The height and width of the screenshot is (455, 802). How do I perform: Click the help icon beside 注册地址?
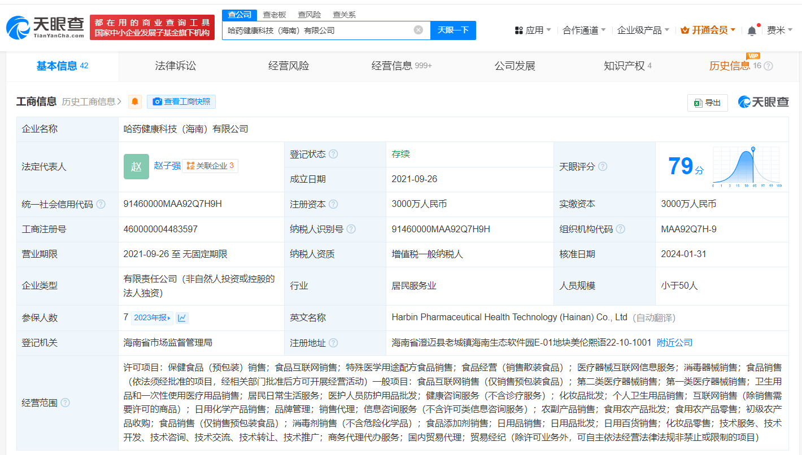[x=333, y=343]
